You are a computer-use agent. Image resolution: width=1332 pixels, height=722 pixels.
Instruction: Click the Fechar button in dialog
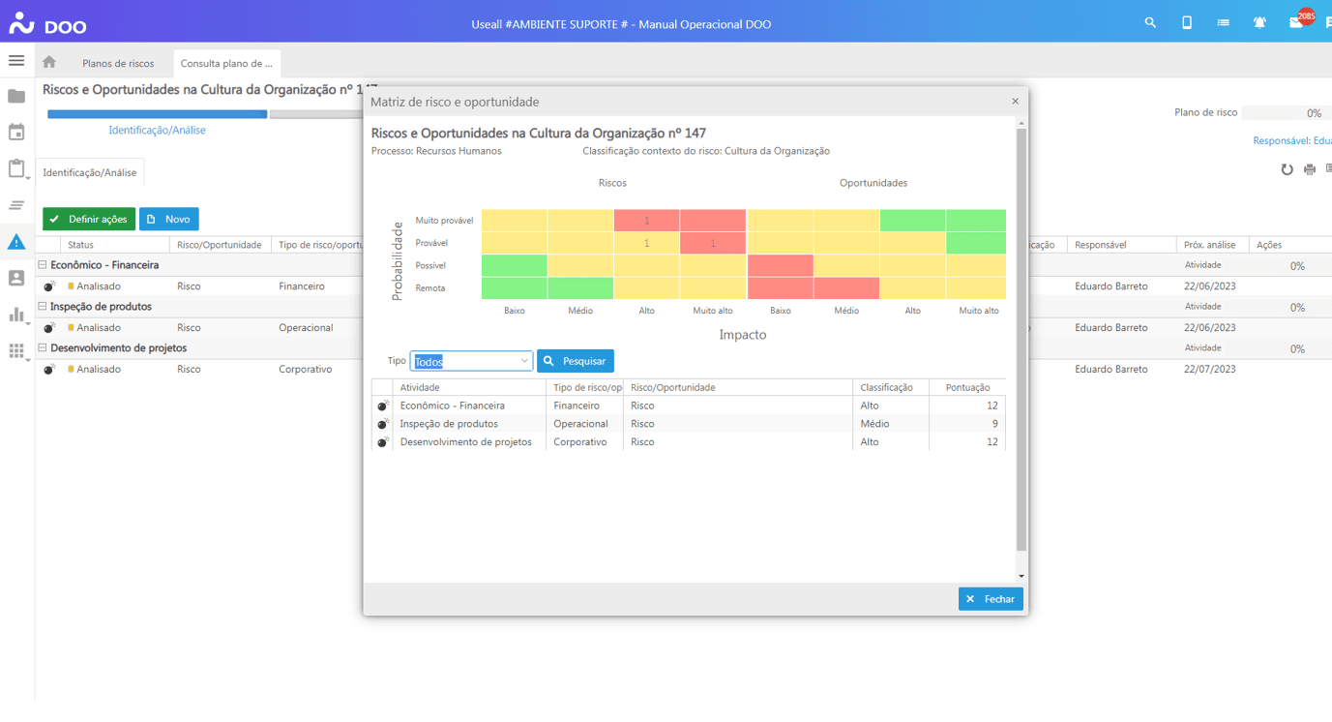(991, 599)
